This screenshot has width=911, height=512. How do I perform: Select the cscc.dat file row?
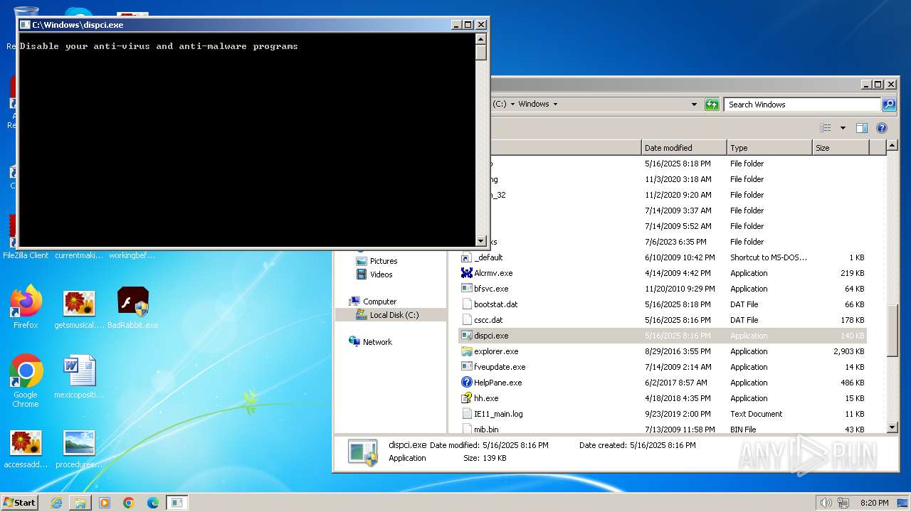(x=663, y=320)
